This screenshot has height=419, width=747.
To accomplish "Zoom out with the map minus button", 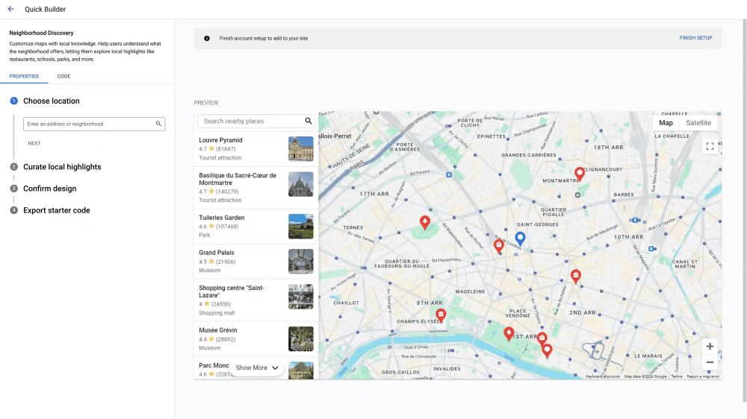I will click(710, 362).
